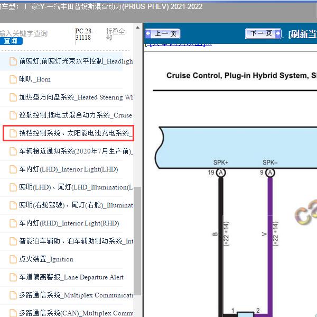Click the black wire labeled B
The image size is (317, 317).
point(221,246)
